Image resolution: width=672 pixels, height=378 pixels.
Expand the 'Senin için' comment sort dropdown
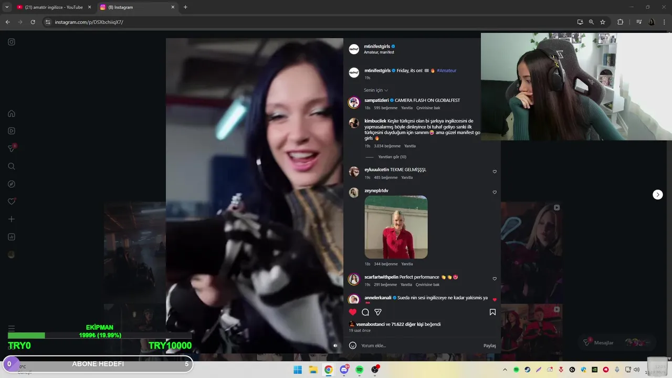(376, 90)
